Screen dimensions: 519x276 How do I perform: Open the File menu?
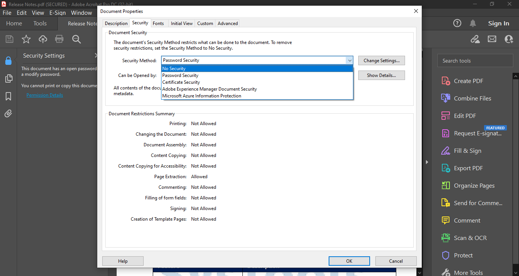[x=7, y=13]
